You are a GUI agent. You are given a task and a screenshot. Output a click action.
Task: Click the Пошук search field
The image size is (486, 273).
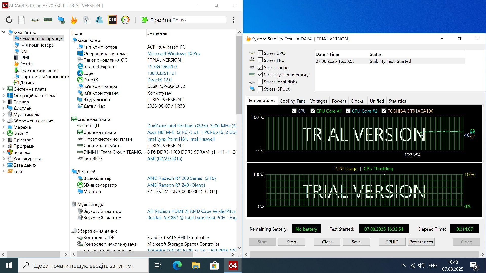pos(199,20)
